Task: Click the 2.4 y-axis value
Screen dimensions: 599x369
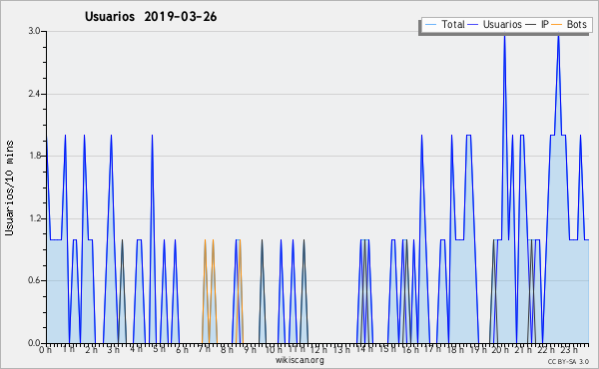Action: [34, 94]
